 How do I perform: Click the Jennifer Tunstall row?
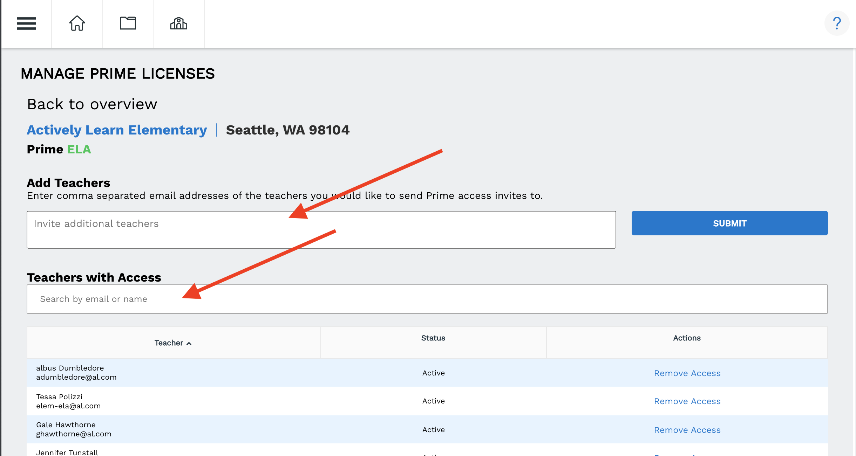[67, 452]
